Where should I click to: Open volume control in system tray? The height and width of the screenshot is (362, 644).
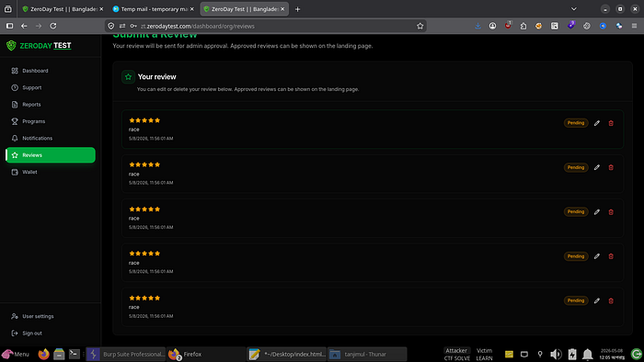[x=556, y=355]
